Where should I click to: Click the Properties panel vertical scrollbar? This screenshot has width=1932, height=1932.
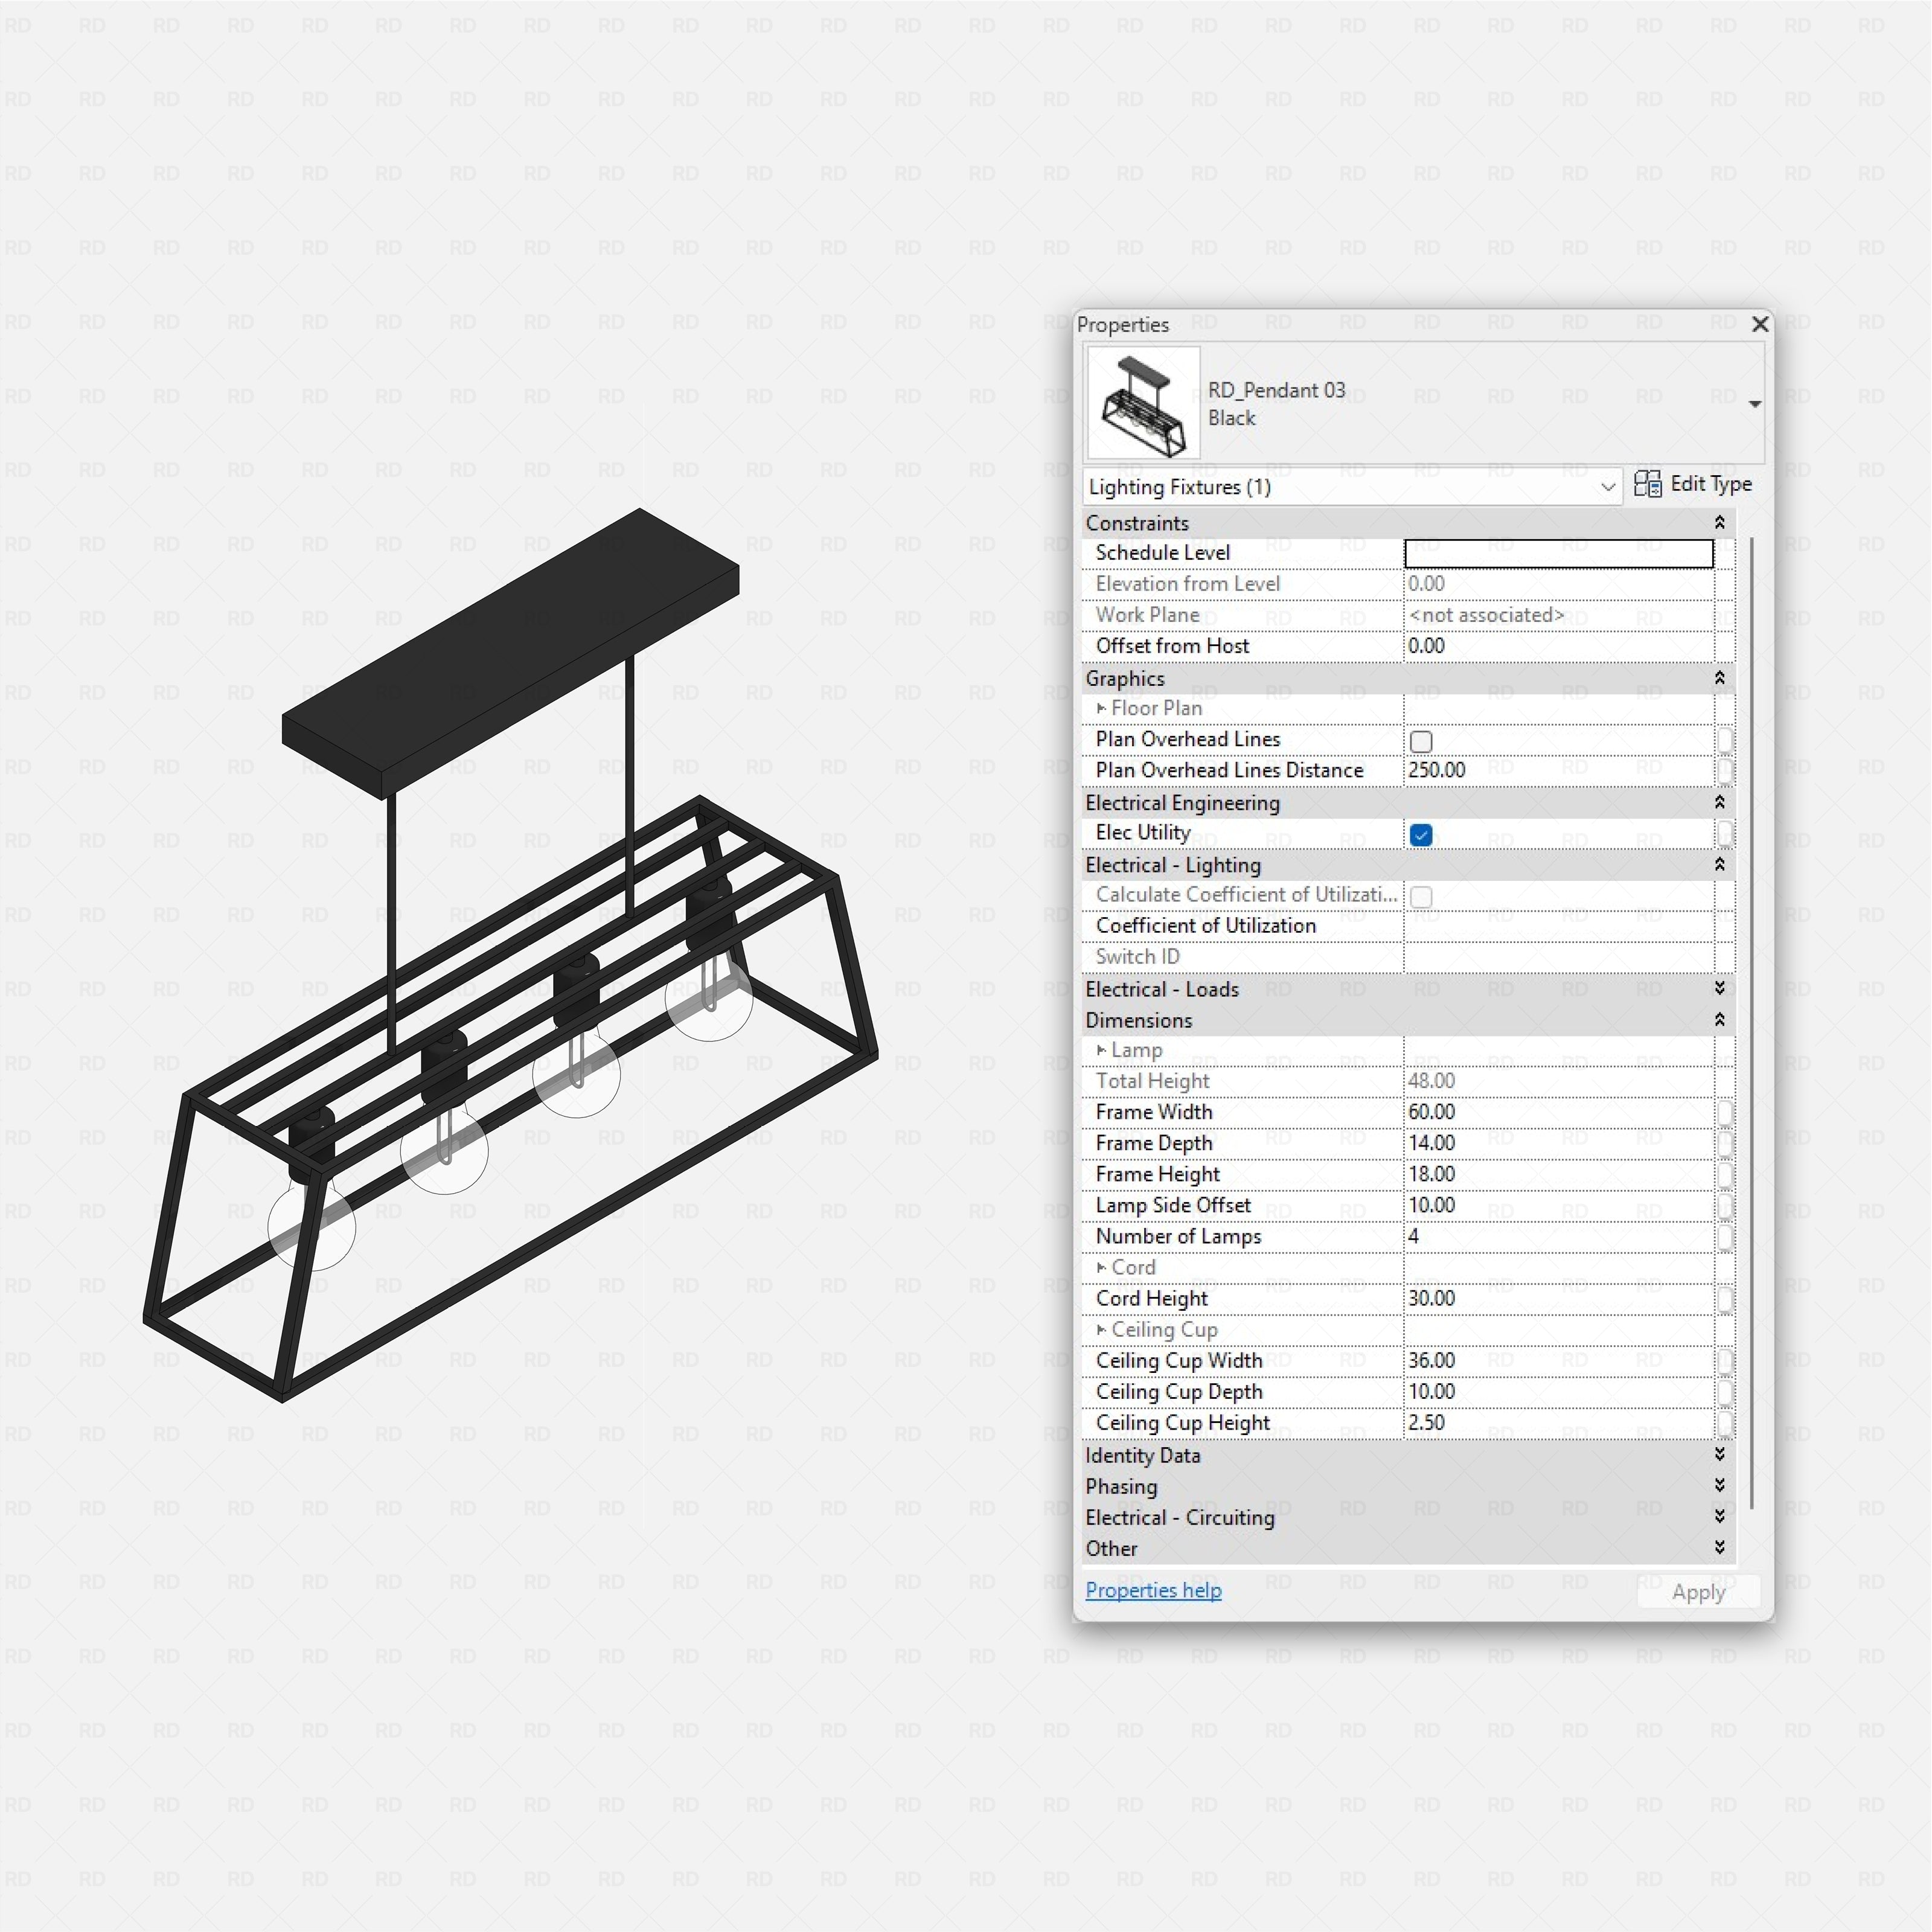pyautogui.click(x=1752, y=1024)
